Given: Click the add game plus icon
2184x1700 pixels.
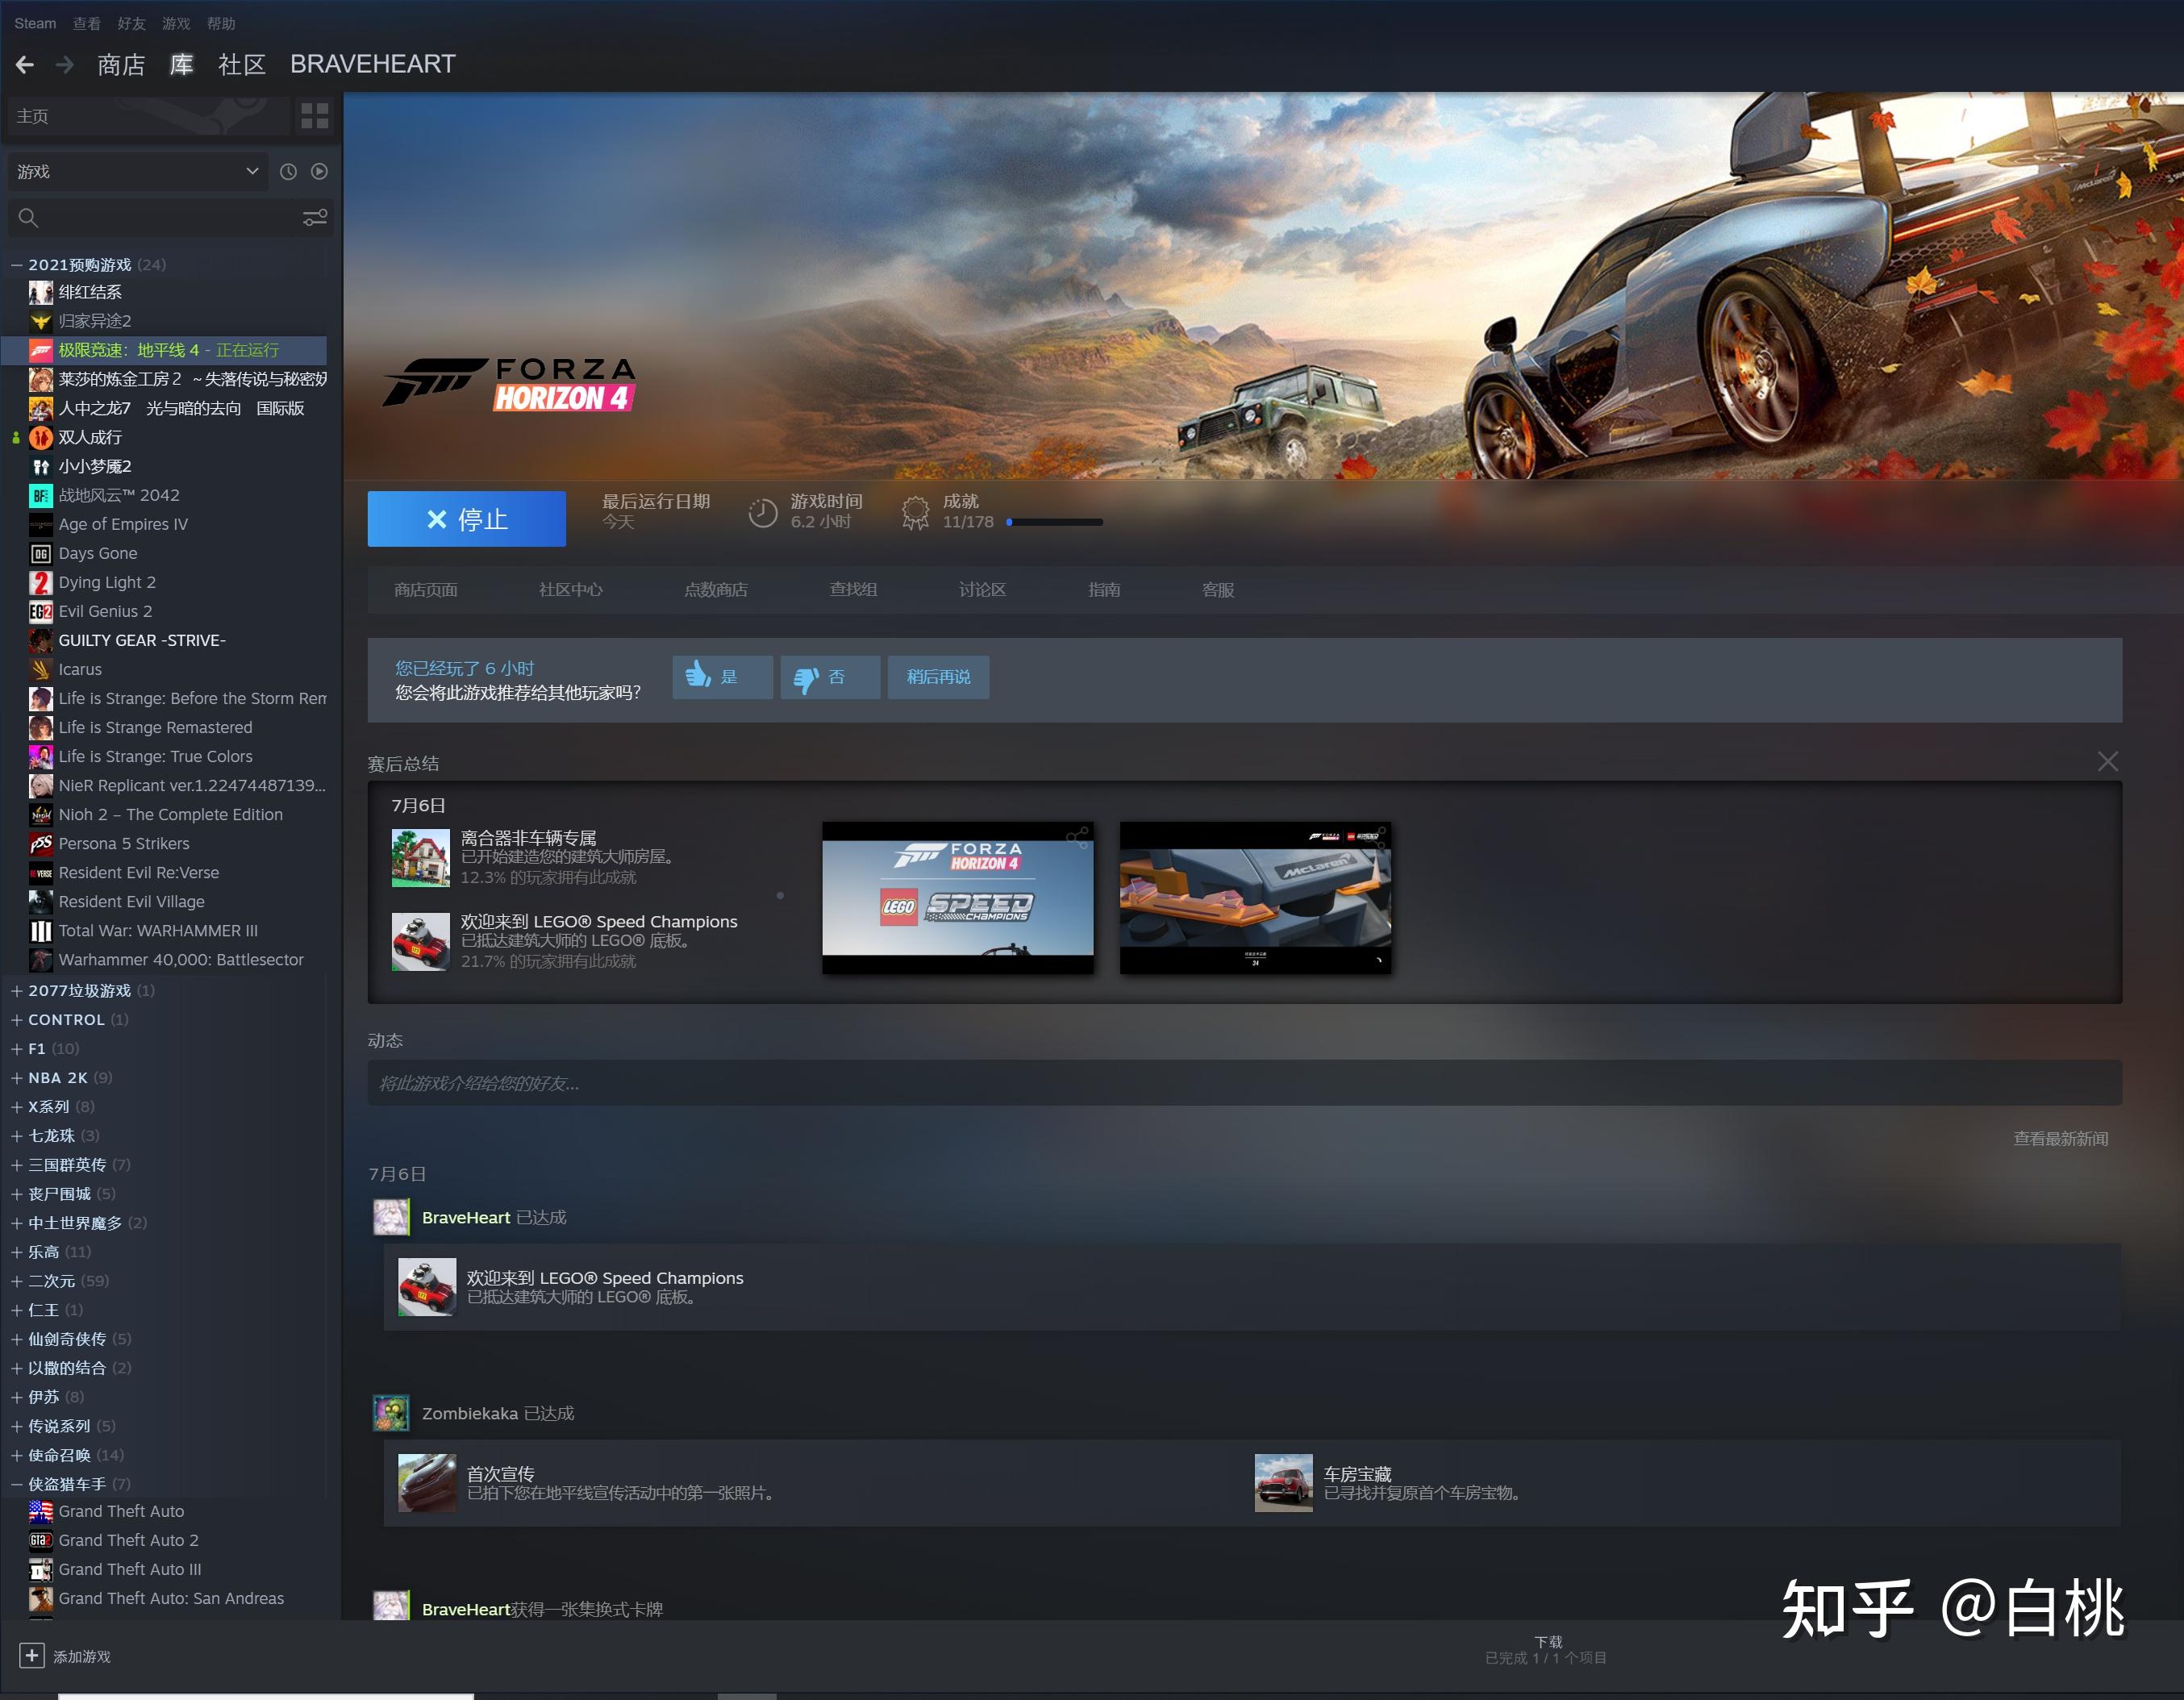Looking at the screenshot, I should [32, 1656].
